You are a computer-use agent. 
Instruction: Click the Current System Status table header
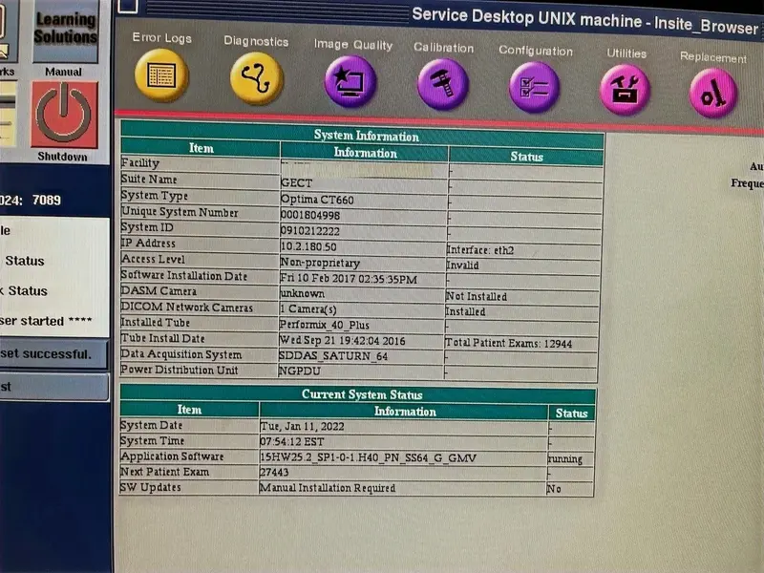tap(358, 393)
